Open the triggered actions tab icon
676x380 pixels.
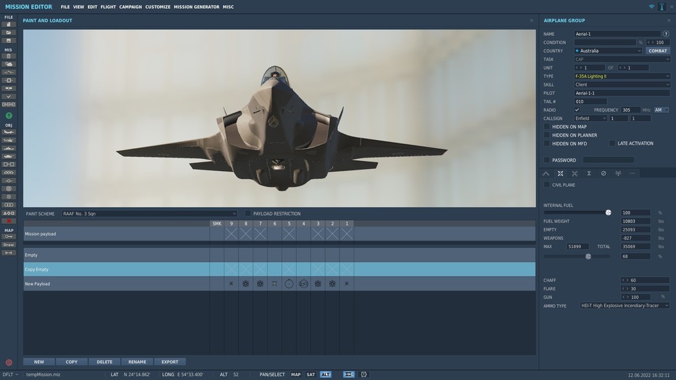[575, 173]
